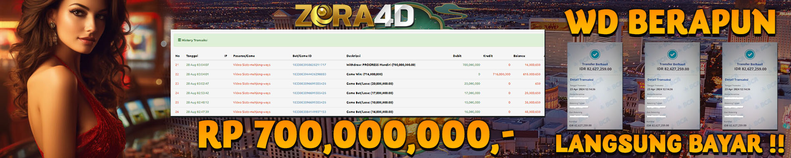Screen dimensions: 791x158
Task: Click balance value 48,000,650
Action: click(x=532, y=112)
